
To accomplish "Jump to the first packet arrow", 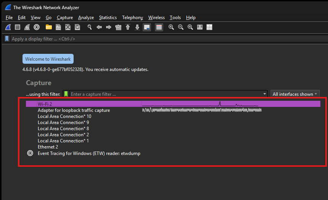I will (128, 27).
